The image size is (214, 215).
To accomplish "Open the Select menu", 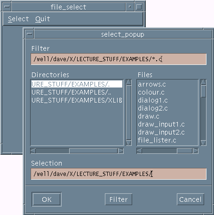I will pos(18,19).
